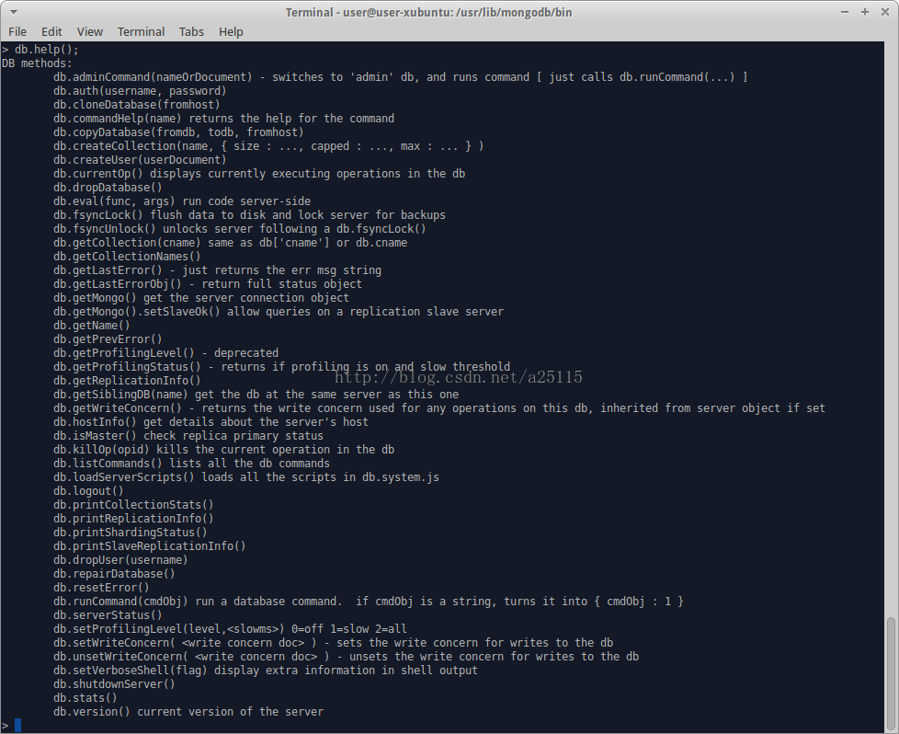Click the db.getName() line
899x734 pixels.
[x=92, y=326]
